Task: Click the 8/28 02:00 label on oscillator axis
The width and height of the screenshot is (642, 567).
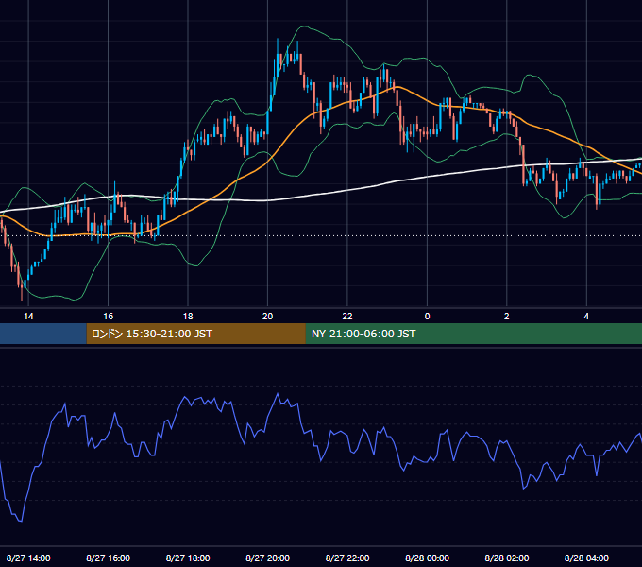Action: (x=506, y=558)
